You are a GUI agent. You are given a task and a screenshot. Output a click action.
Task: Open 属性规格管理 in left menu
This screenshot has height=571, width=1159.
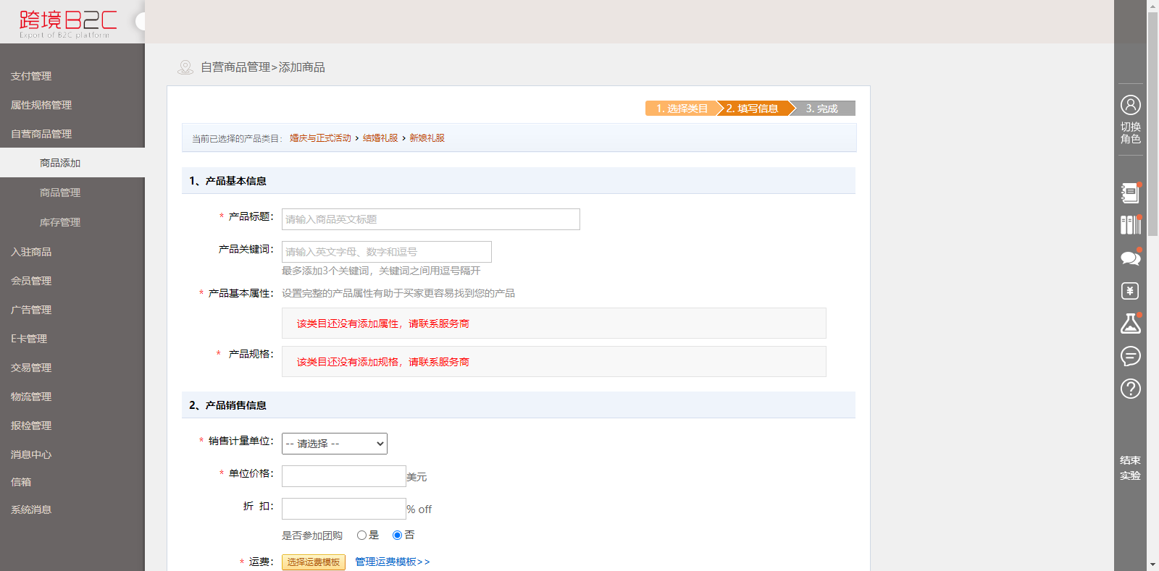pos(41,105)
